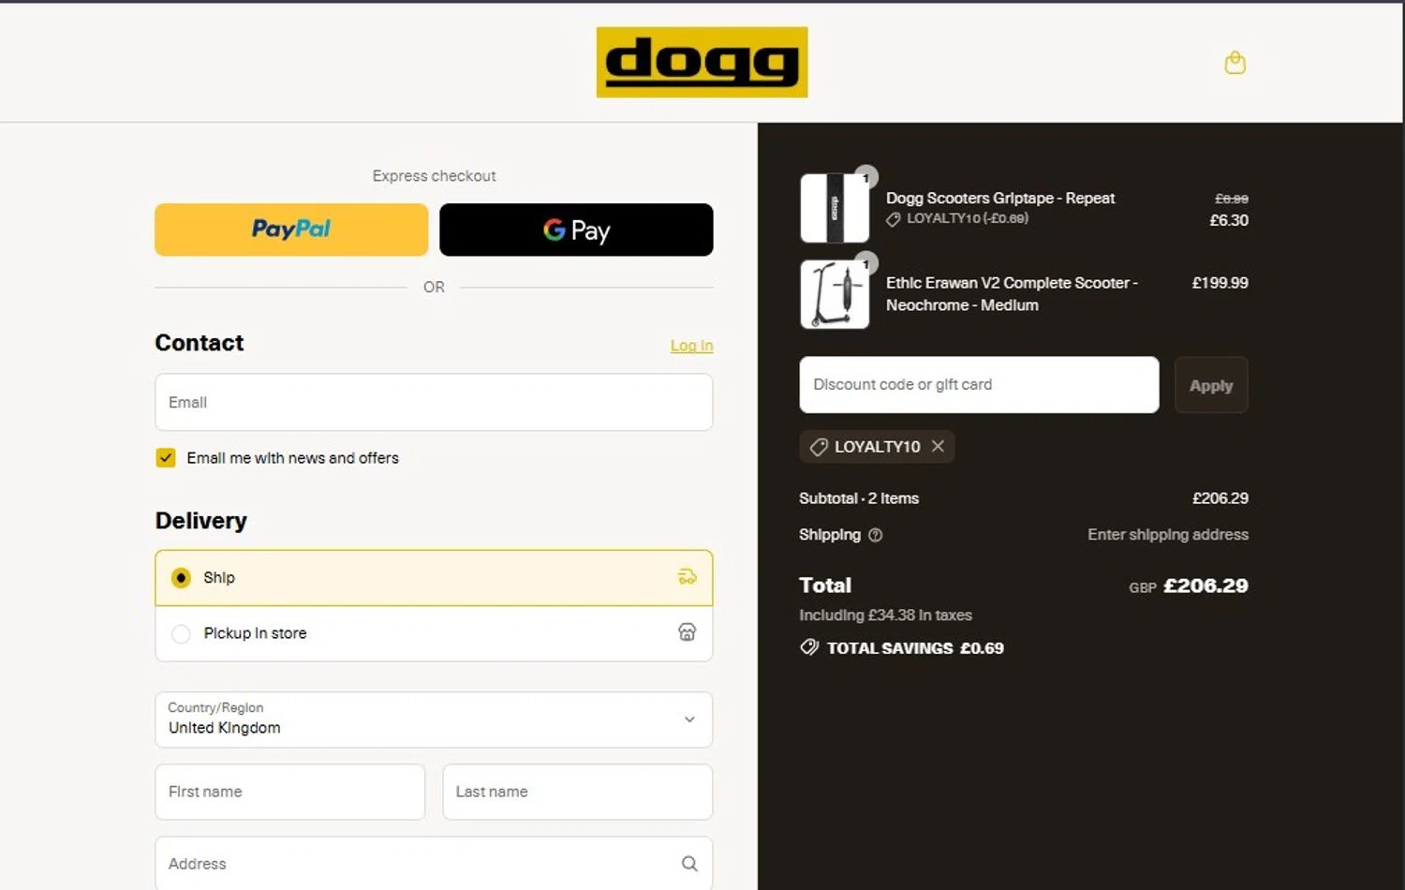Click the £199.99 scooter price
The width and height of the screenshot is (1405, 890).
(1220, 283)
